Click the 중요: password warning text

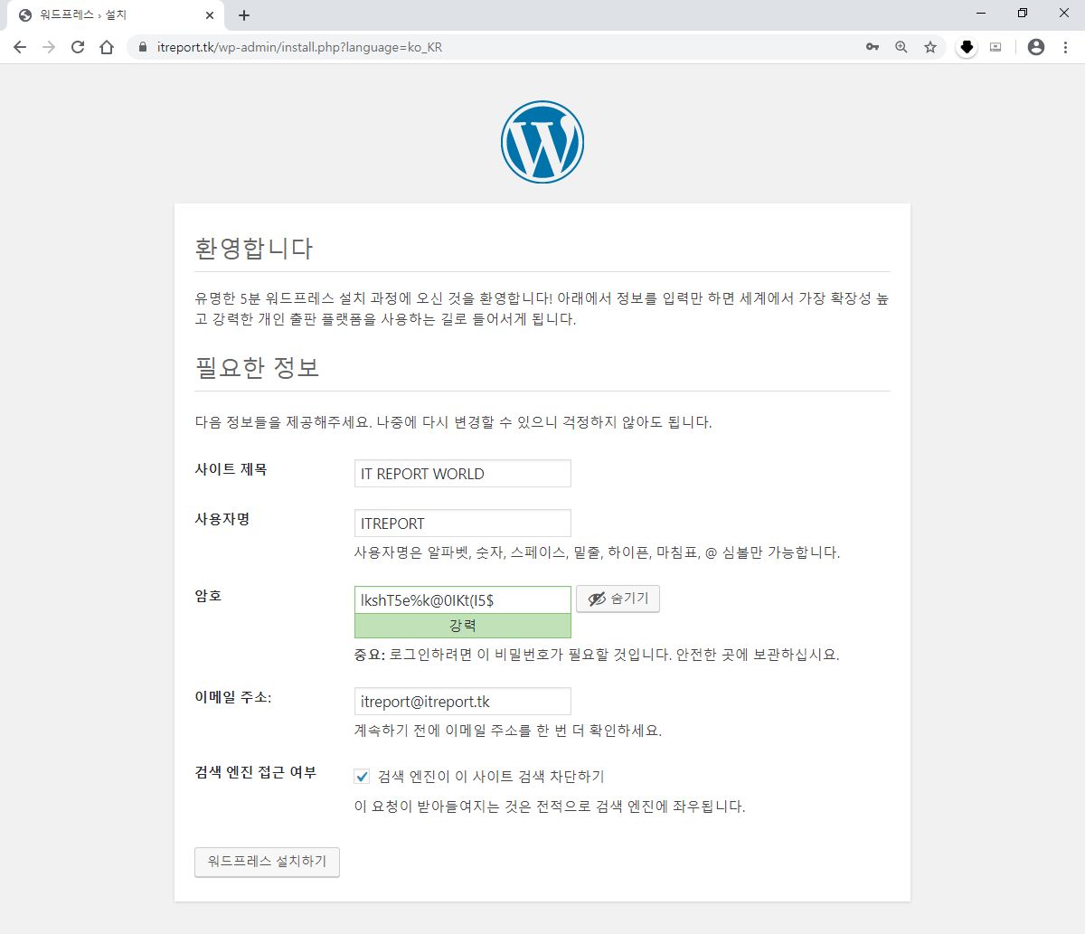click(597, 654)
